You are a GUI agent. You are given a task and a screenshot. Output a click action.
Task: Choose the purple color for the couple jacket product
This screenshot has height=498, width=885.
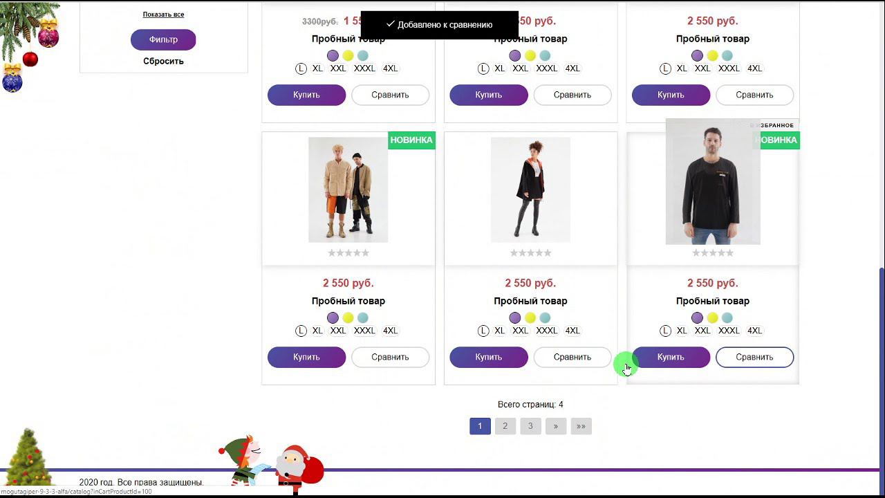[333, 317]
